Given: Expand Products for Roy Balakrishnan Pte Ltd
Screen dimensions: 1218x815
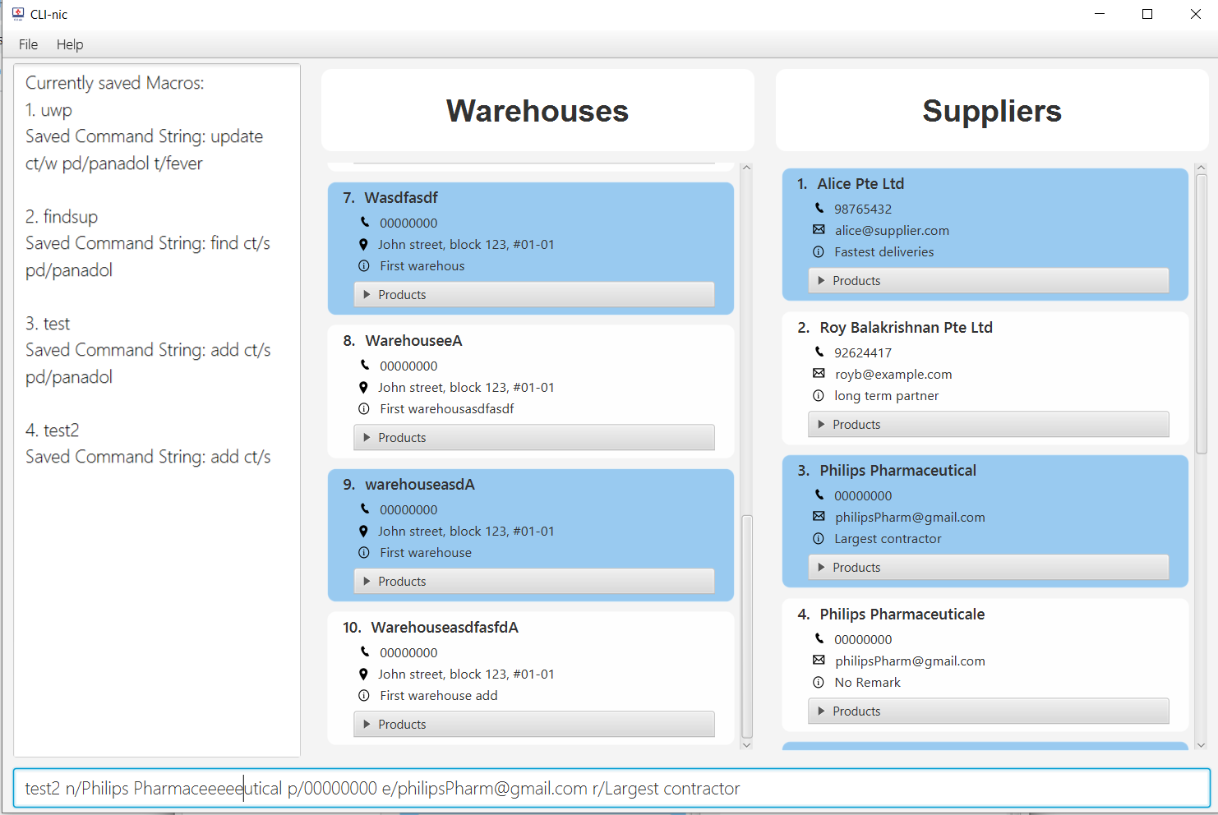Looking at the screenshot, I should (989, 424).
